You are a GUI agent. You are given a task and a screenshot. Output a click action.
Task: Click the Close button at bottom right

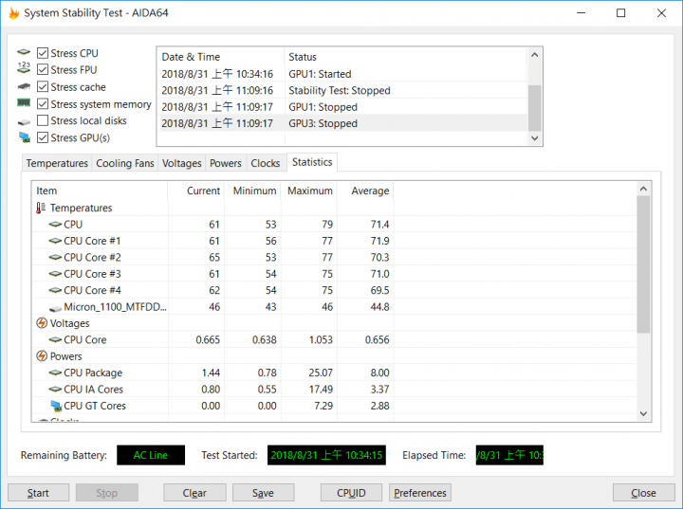click(x=643, y=493)
